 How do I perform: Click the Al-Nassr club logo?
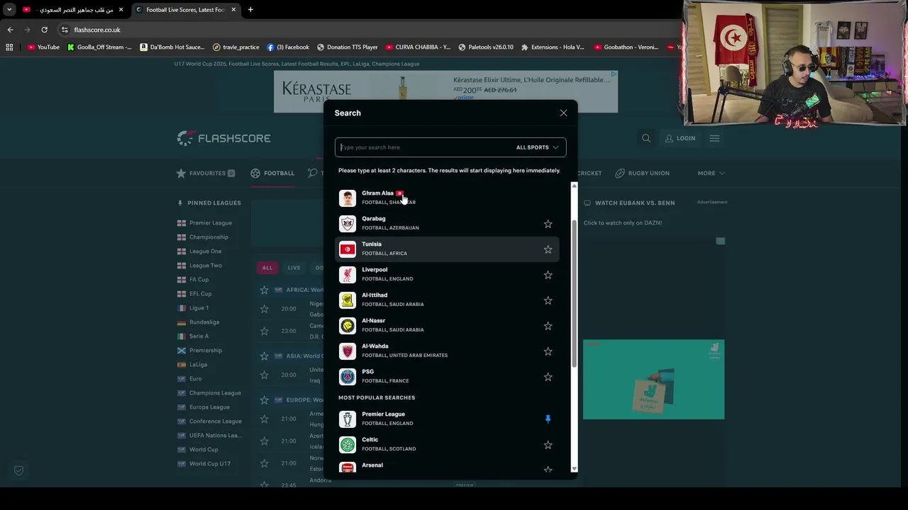click(x=347, y=326)
